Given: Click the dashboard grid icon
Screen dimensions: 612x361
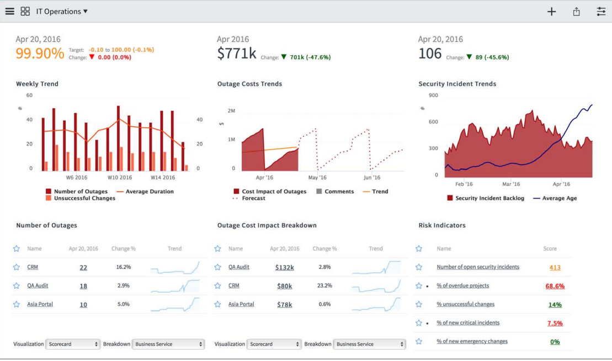Looking at the screenshot, I should 25,11.
